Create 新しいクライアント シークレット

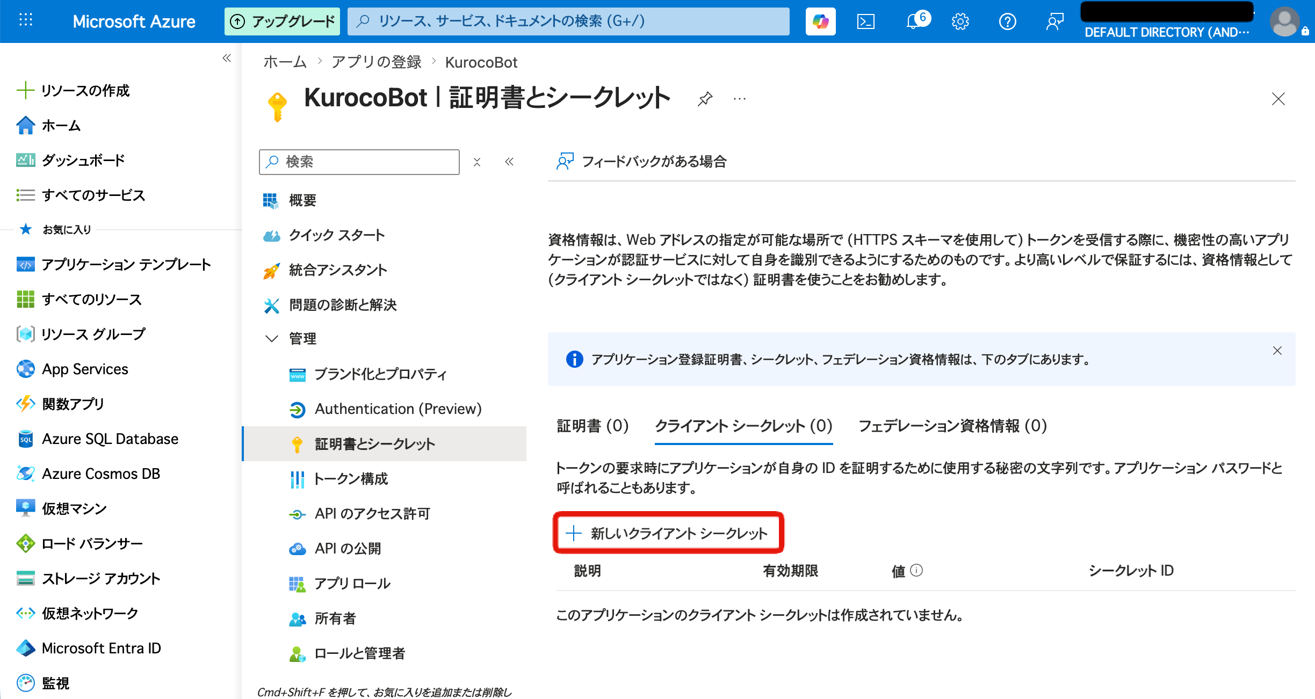tap(668, 533)
